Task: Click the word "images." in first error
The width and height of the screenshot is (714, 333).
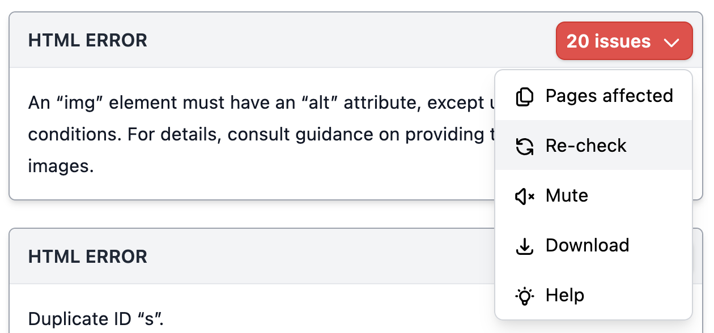Action: coord(61,166)
